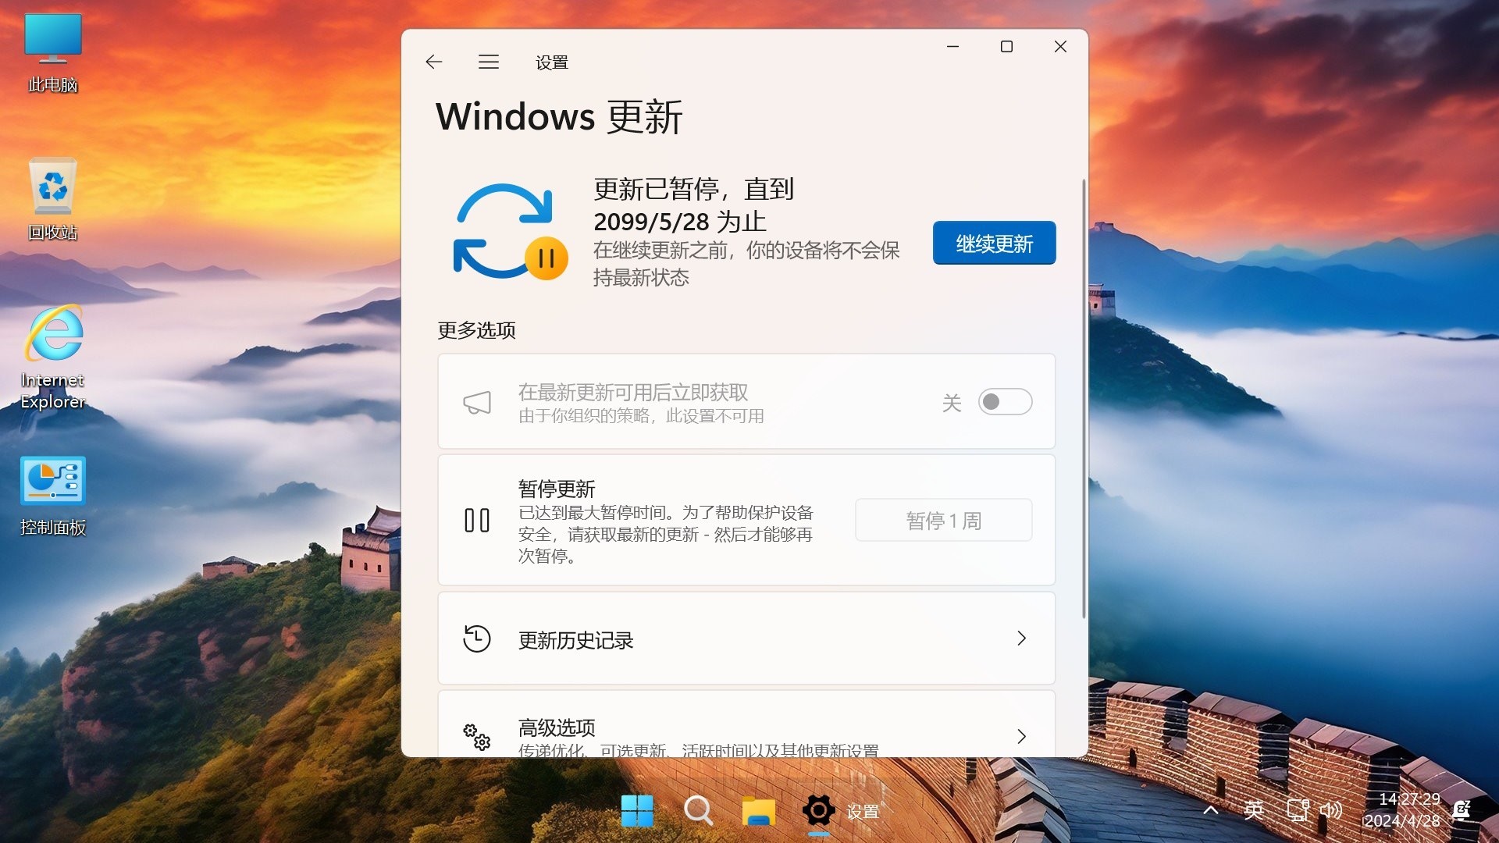
Task: Click the 英 input language indicator
Action: [1255, 810]
